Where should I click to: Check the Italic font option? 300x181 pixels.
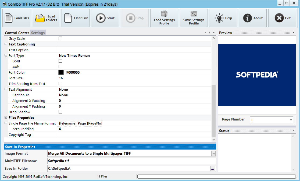coord(60,67)
